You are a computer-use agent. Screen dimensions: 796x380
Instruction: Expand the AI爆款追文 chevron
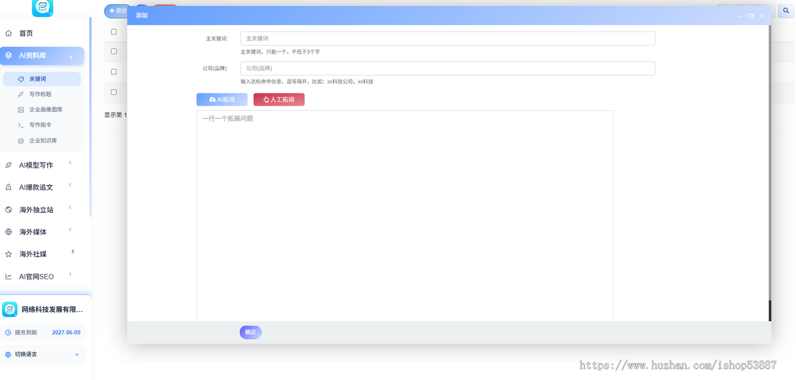point(70,186)
